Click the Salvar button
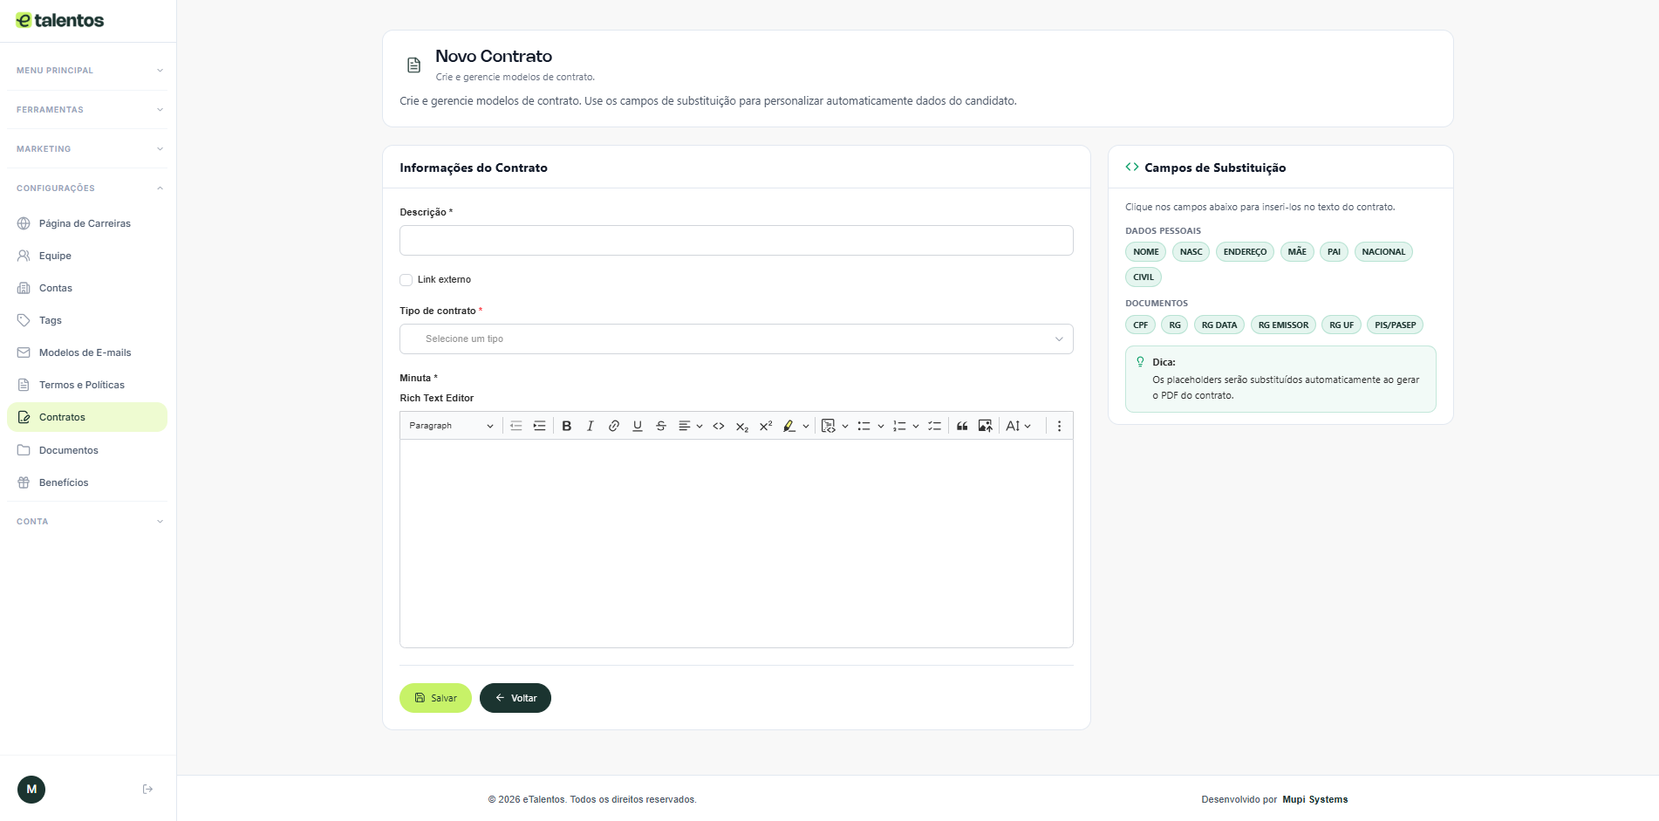Image resolution: width=1659 pixels, height=821 pixels. pos(435,698)
